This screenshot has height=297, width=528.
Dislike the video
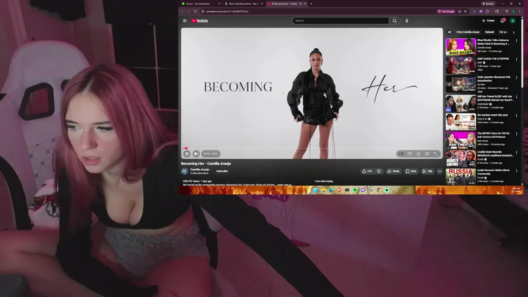379,171
